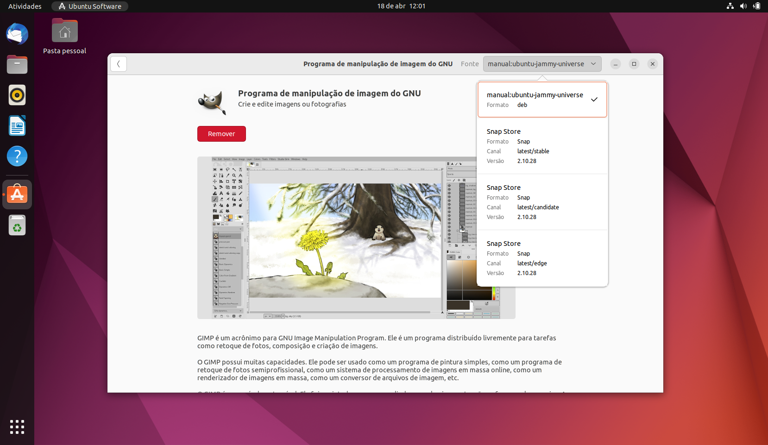The image size is (768, 445).
Task: Open the Atividades overview
Action: (25, 6)
